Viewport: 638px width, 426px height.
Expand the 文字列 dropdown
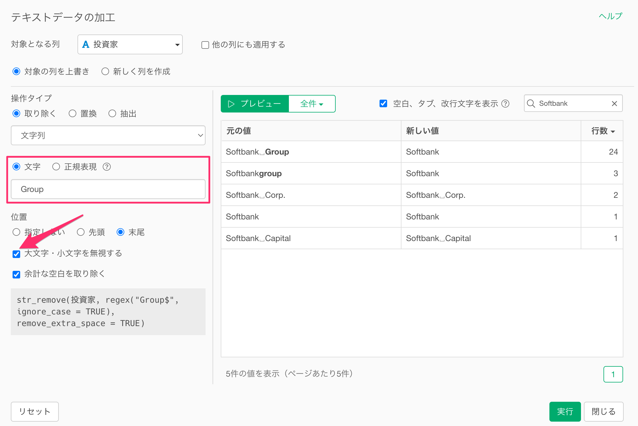point(108,135)
